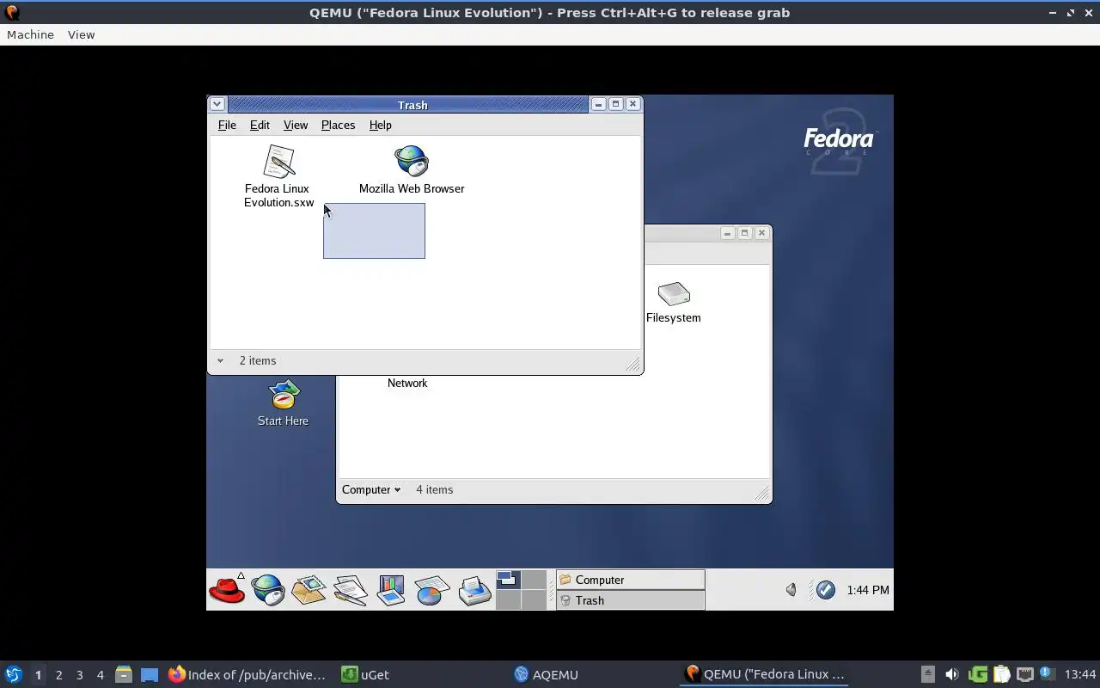Image resolution: width=1100 pixels, height=688 pixels.
Task: Open the QEMU View menu
Action: click(x=82, y=34)
